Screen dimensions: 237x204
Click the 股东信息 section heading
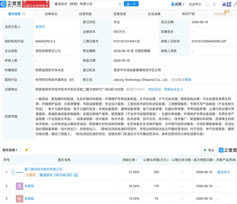9,150
